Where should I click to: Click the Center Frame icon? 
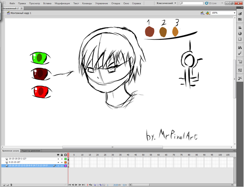tap(87, 185)
